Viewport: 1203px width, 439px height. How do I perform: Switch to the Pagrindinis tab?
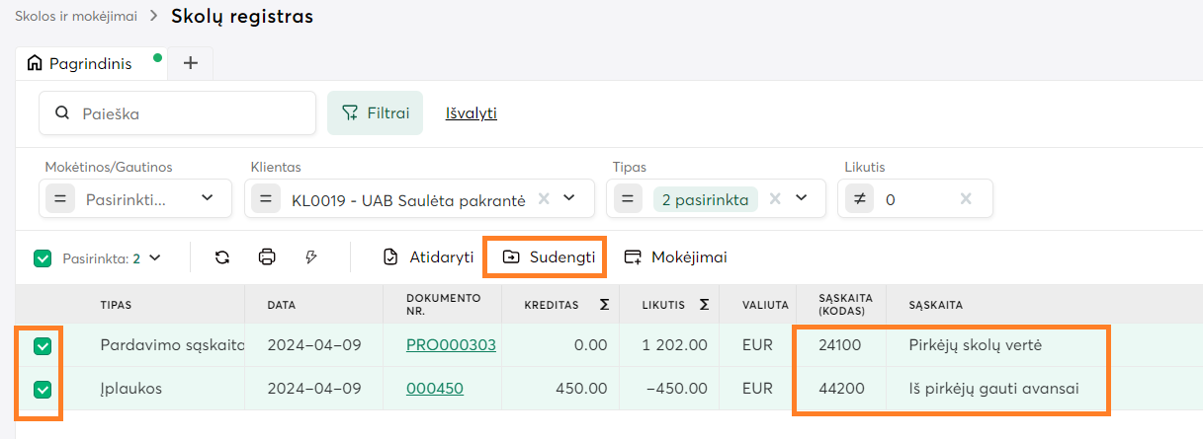coord(91,63)
